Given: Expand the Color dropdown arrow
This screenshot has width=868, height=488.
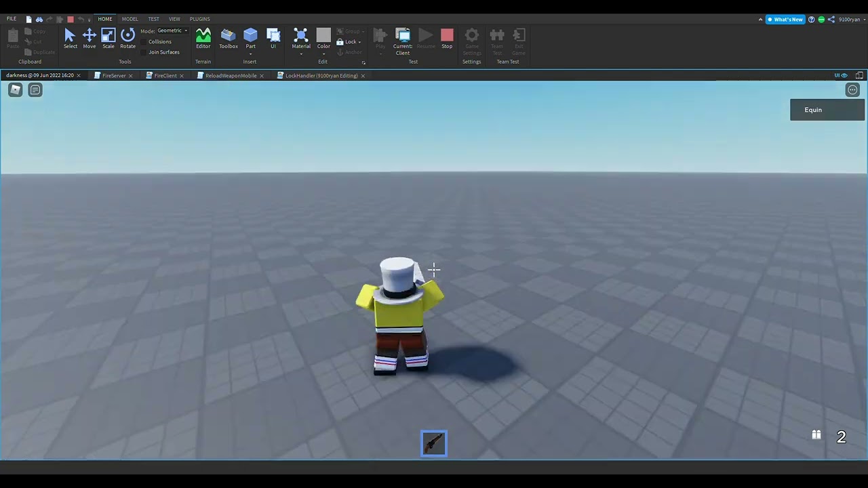Looking at the screenshot, I should point(323,53).
